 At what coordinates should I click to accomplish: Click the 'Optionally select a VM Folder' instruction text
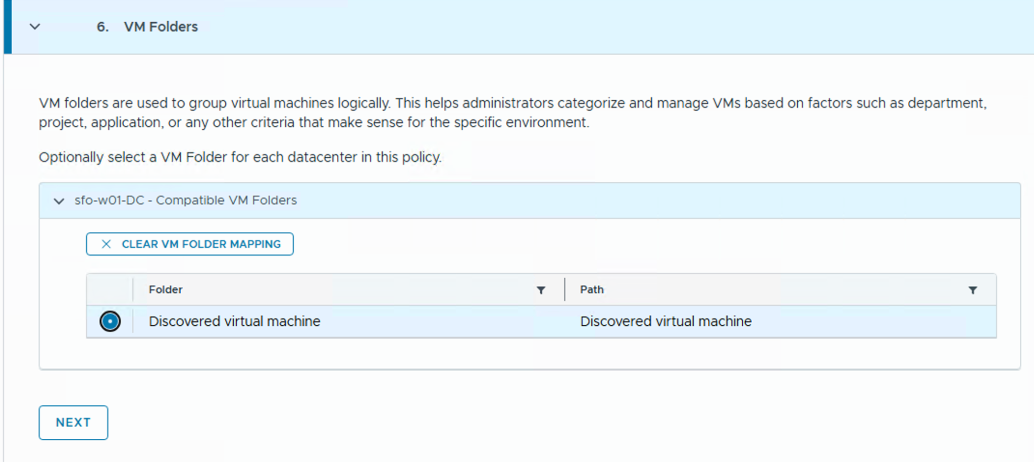click(x=240, y=158)
